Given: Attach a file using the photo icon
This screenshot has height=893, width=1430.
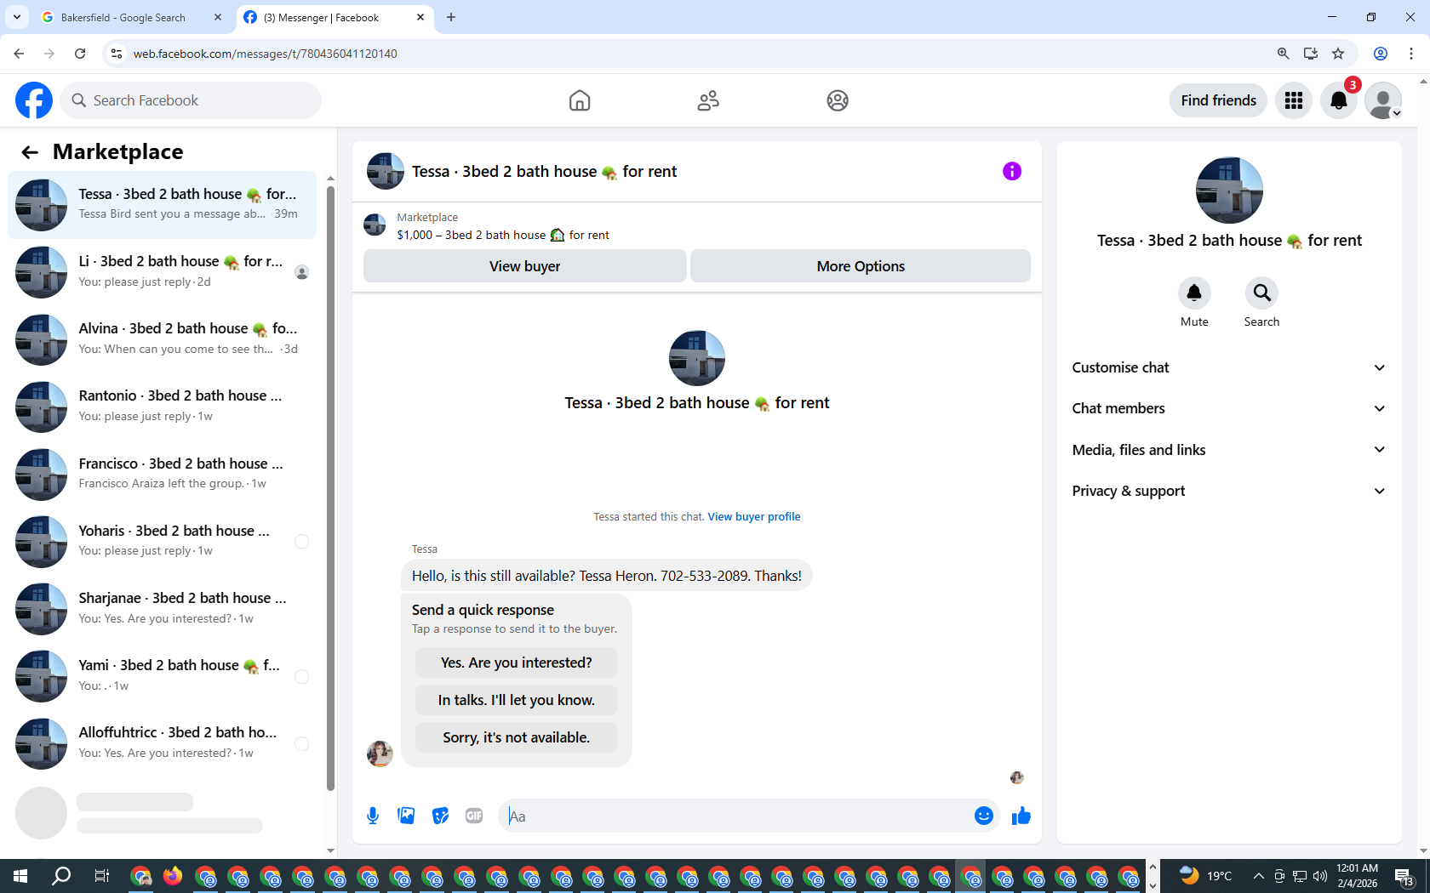Looking at the screenshot, I should click(x=406, y=816).
